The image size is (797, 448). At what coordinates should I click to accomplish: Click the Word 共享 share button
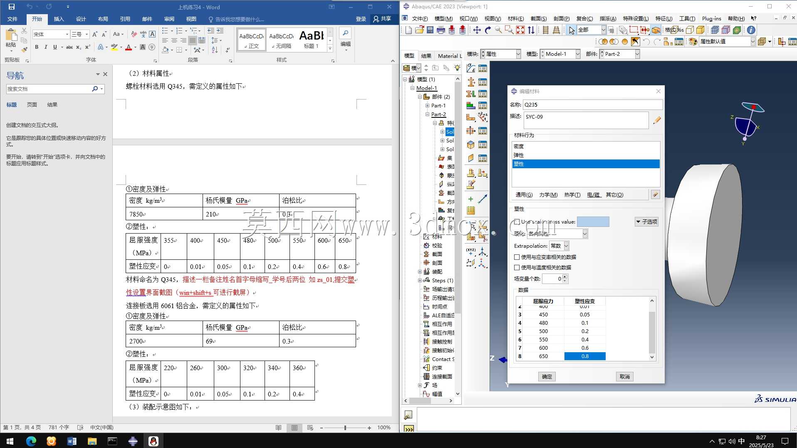[x=382, y=19]
